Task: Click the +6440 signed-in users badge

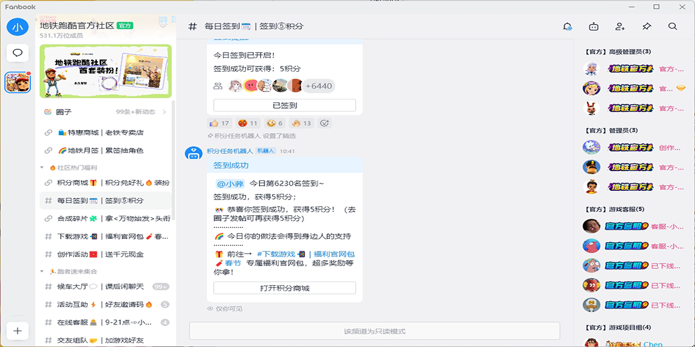Action: click(319, 86)
